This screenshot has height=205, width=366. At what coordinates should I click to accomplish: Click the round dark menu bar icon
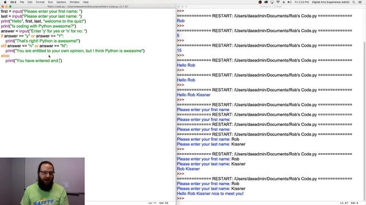click(x=260, y=2)
